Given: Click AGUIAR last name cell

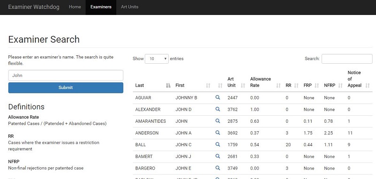Looking at the screenshot, I should 143,98.
